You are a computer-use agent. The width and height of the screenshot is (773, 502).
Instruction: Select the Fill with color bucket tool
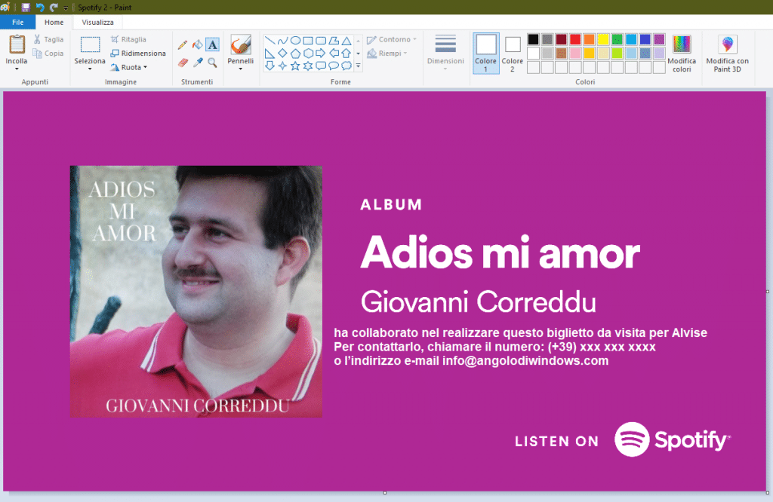[198, 45]
